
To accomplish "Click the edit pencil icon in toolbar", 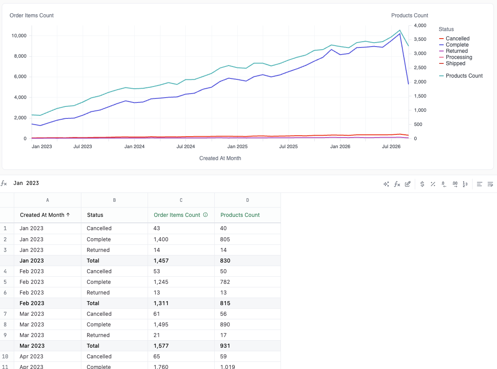I will (x=408, y=184).
